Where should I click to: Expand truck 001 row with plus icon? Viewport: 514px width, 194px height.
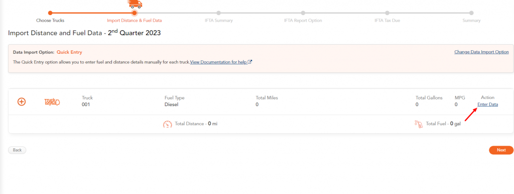pyautogui.click(x=21, y=102)
